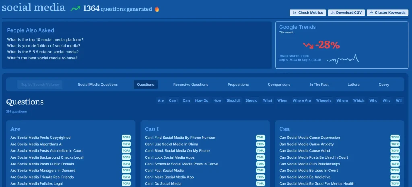
Task: Click TOFU badge for Are Social Media Posts Copyrighted
Action: point(126,138)
